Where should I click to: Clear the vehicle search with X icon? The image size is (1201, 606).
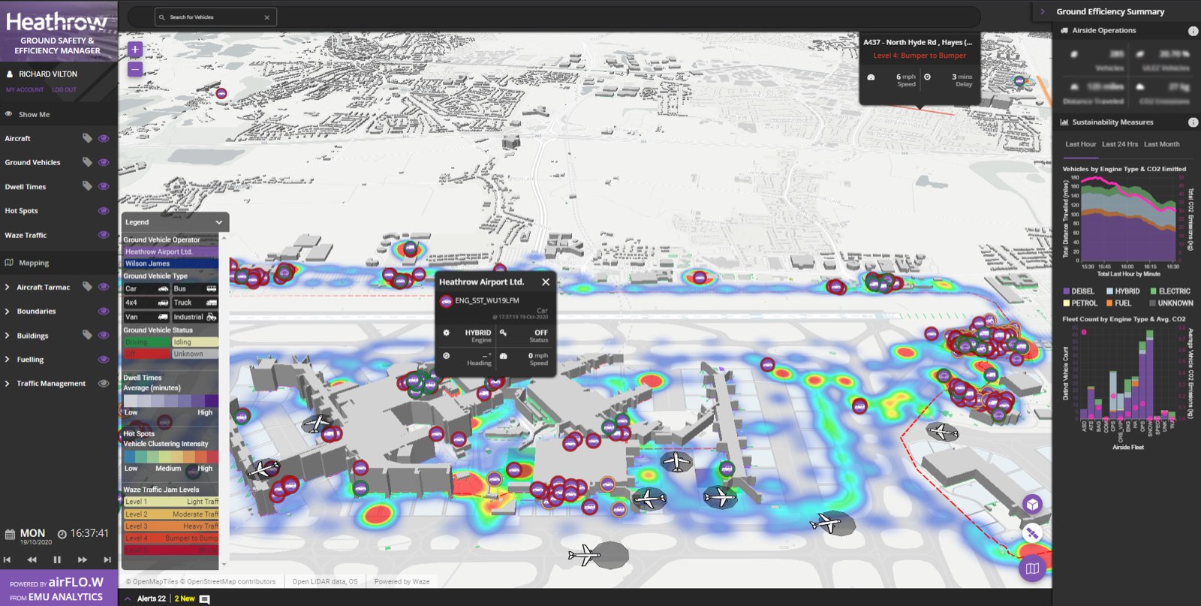(266, 17)
